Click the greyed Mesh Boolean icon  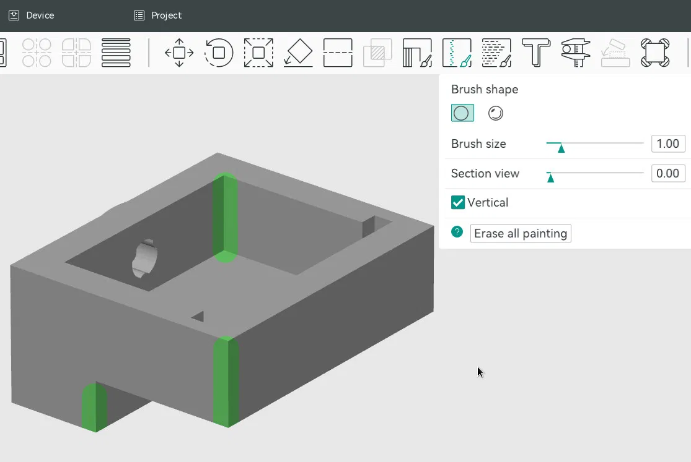pyautogui.click(x=377, y=53)
